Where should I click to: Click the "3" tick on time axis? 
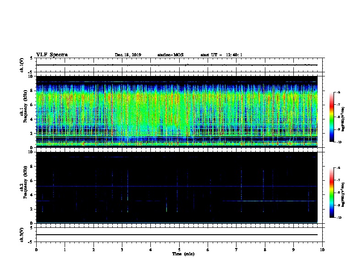tap(122, 250)
